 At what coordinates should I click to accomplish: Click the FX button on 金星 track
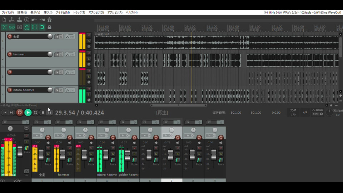pyautogui.click(x=56, y=36)
